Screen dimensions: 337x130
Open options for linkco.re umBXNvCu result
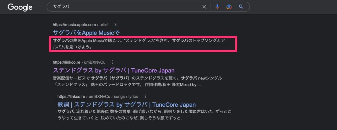click(x=113, y=62)
